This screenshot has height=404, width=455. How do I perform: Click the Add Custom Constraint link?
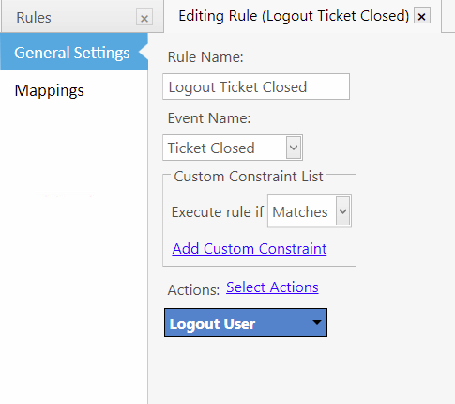coord(250,249)
